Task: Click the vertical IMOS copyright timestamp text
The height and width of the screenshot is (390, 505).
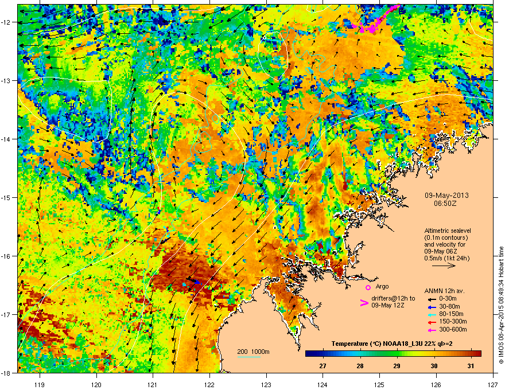Action: click(501, 305)
